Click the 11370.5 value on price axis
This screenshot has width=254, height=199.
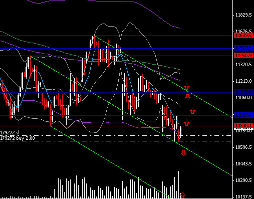point(243,65)
